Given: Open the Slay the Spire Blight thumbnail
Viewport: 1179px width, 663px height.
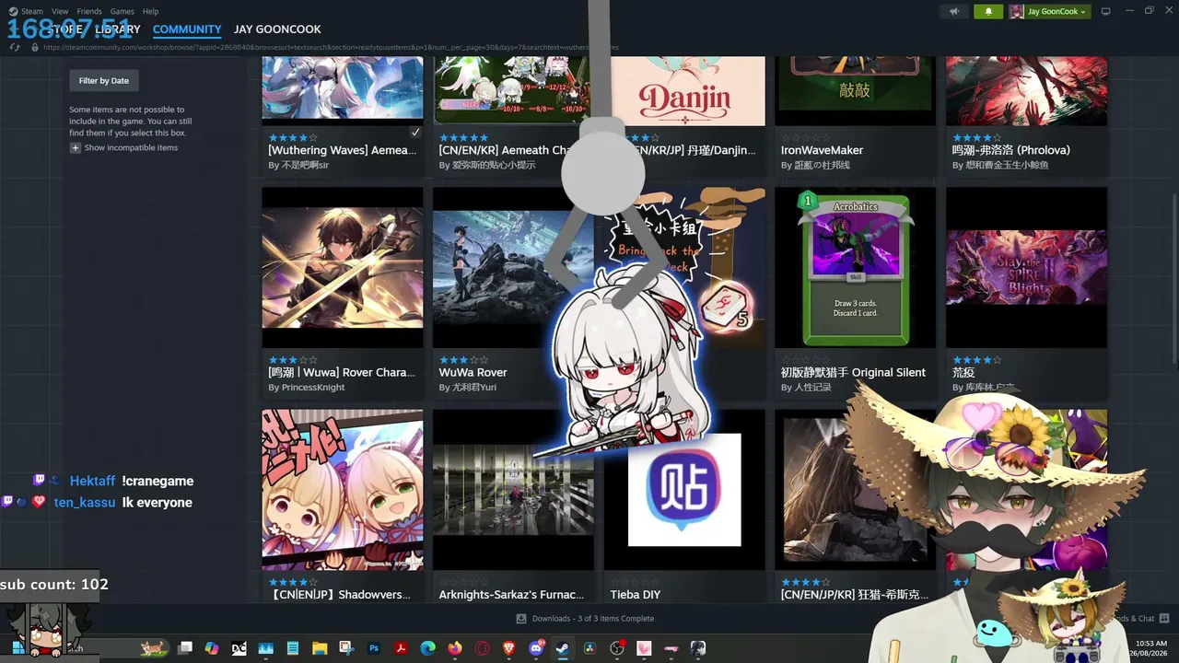Looking at the screenshot, I should (x=1027, y=268).
